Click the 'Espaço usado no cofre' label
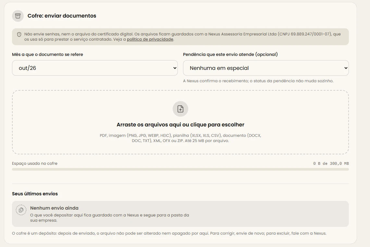 (35, 163)
